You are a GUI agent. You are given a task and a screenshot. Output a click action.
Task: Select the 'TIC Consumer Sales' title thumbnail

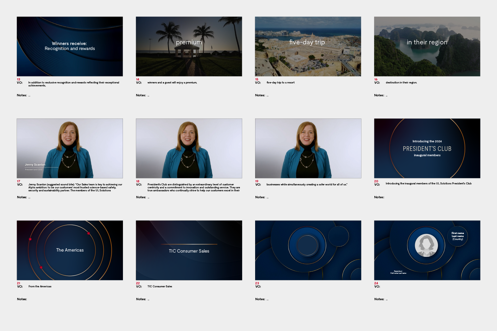pyautogui.click(x=189, y=250)
